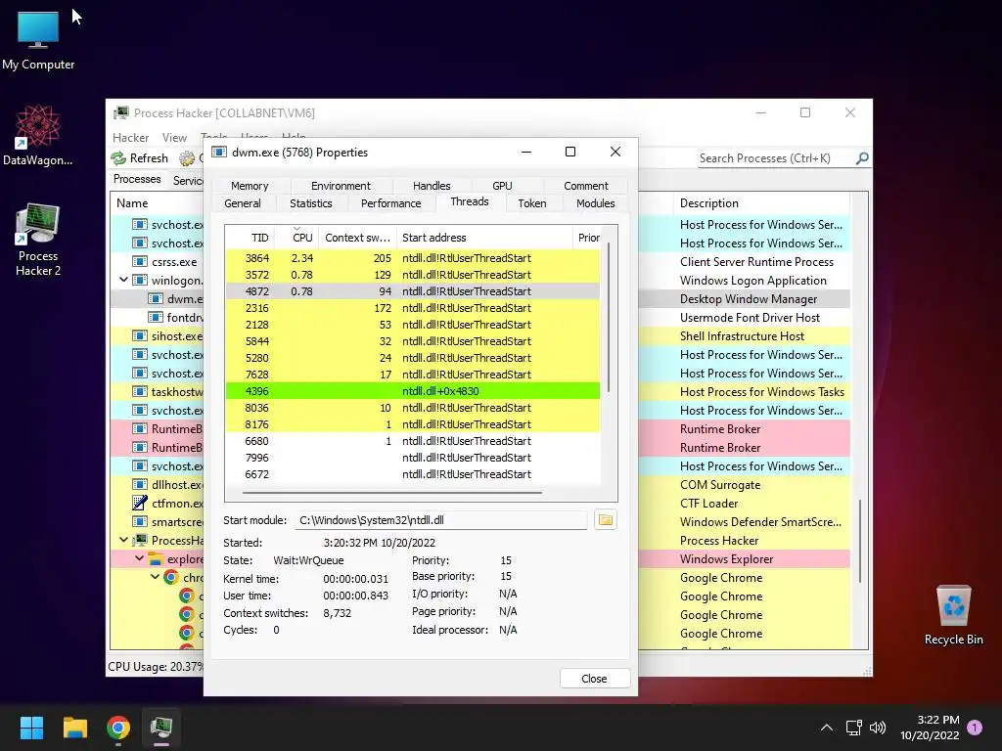Viewport: 1002px width, 751px height.
Task: Sort threads by Start address column
Action: (484, 238)
